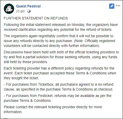123x119 pixels.
Task: Click the paragraph starting 'Following the initial statement'
Action: (x=61, y=27)
